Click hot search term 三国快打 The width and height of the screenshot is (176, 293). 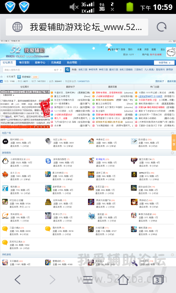139,70
